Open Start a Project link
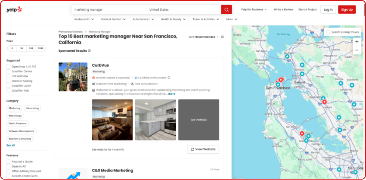This screenshot has height=180, width=366. coord(307,9)
